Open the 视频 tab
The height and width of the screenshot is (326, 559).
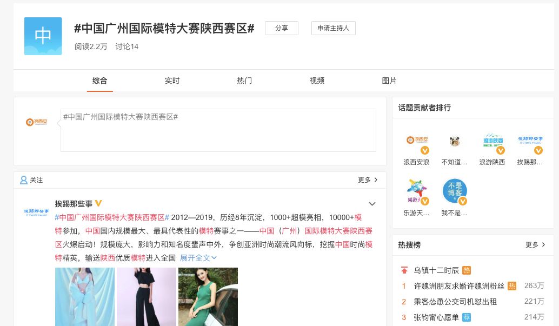(317, 81)
